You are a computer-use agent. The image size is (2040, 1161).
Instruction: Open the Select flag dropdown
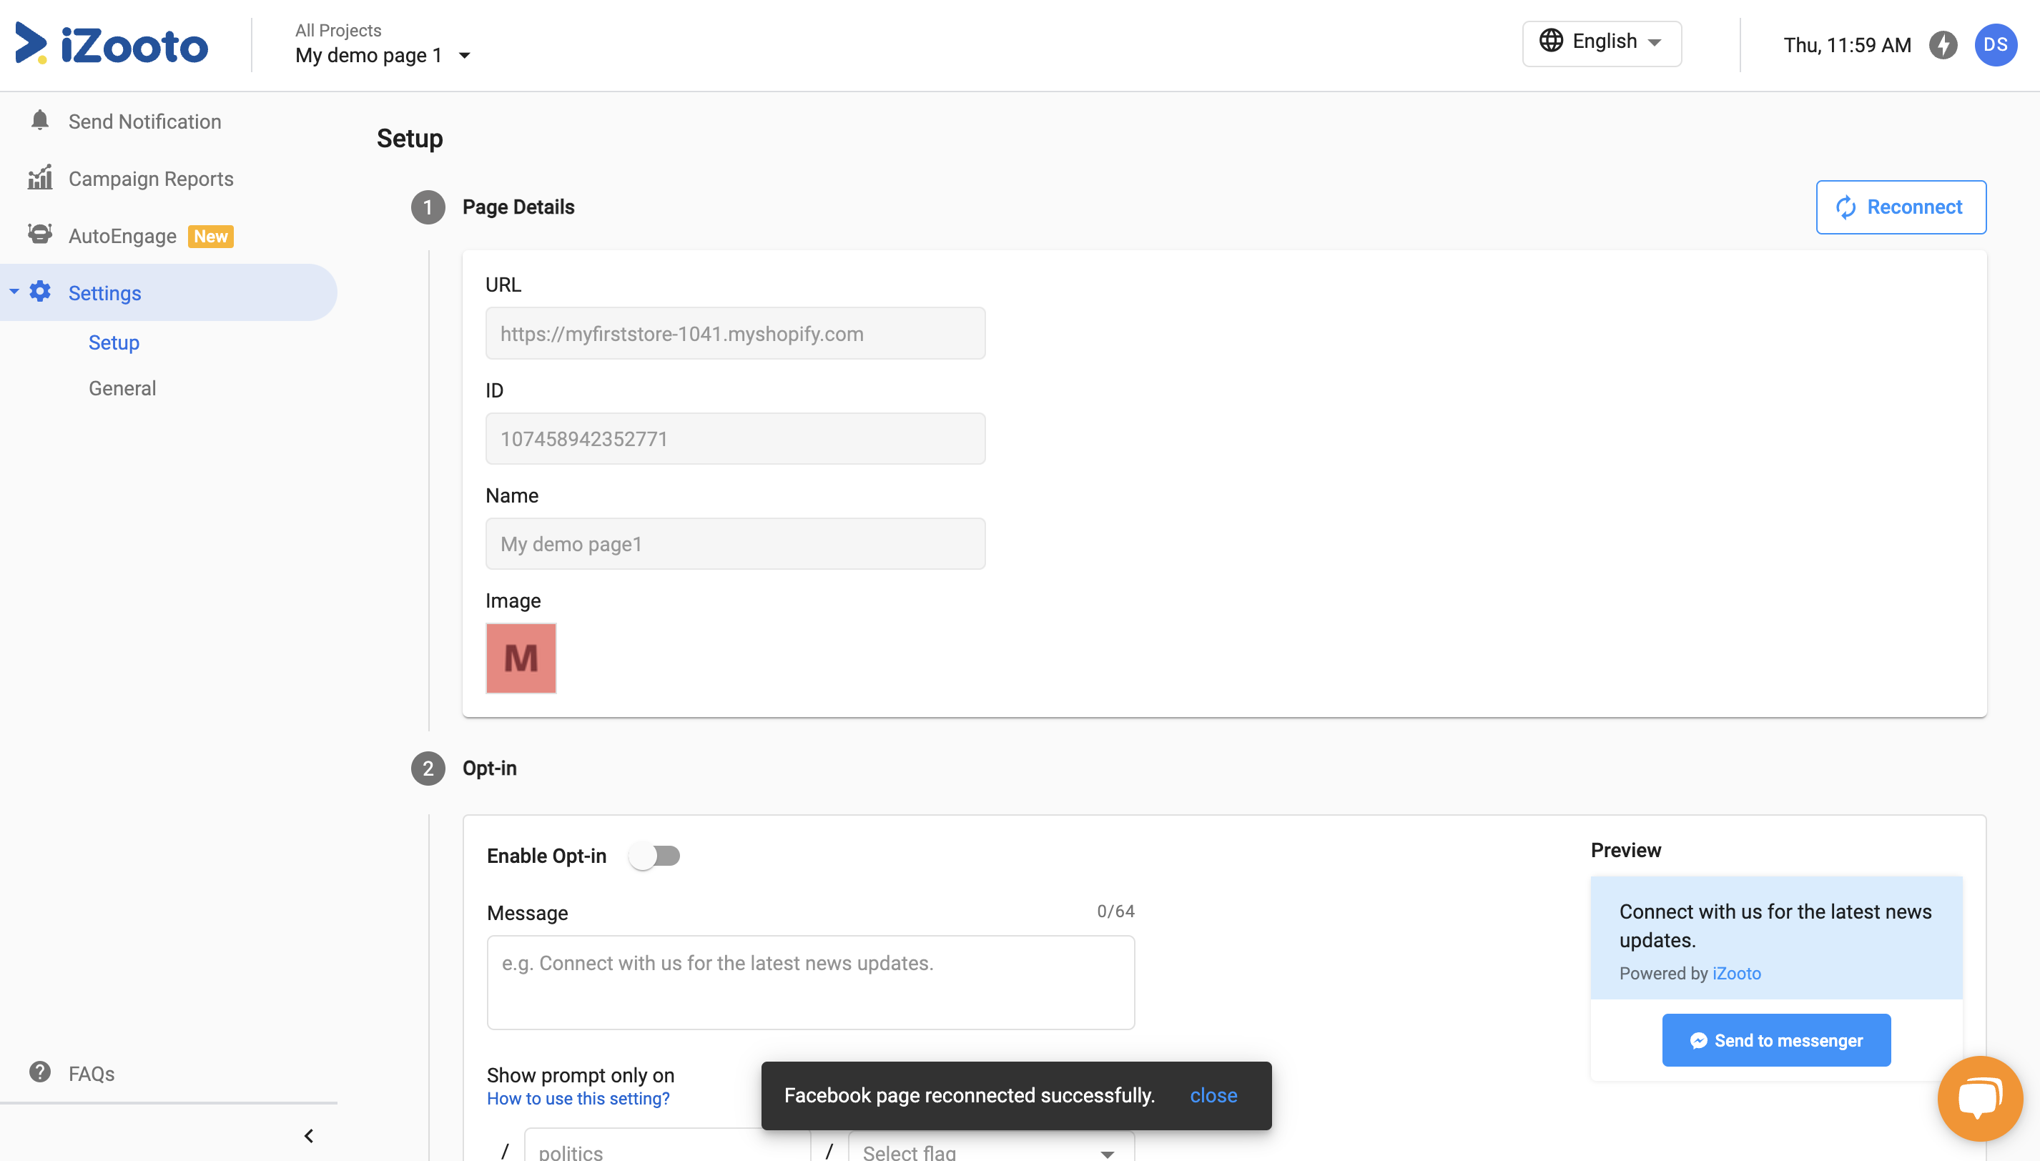point(990,1151)
